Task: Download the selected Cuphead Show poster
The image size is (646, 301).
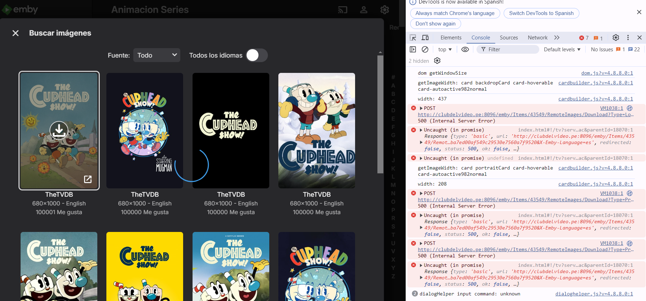Action: coord(59,130)
